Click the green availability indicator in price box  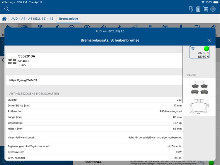click(x=207, y=48)
